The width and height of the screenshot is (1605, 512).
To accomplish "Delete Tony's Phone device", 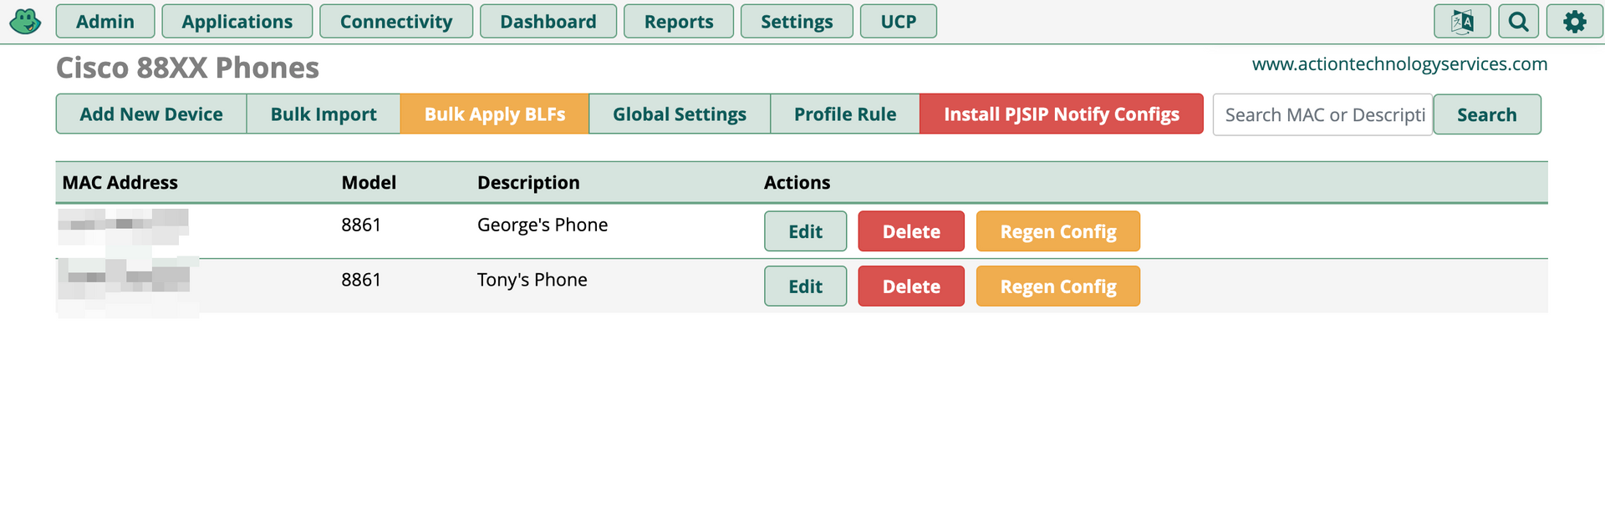I will [911, 287].
